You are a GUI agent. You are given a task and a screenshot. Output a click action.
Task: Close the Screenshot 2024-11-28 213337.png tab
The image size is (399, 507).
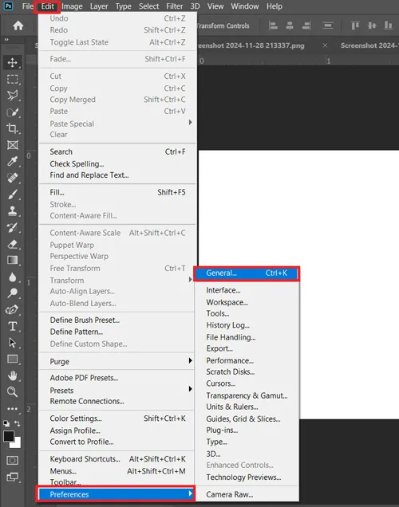coord(326,45)
